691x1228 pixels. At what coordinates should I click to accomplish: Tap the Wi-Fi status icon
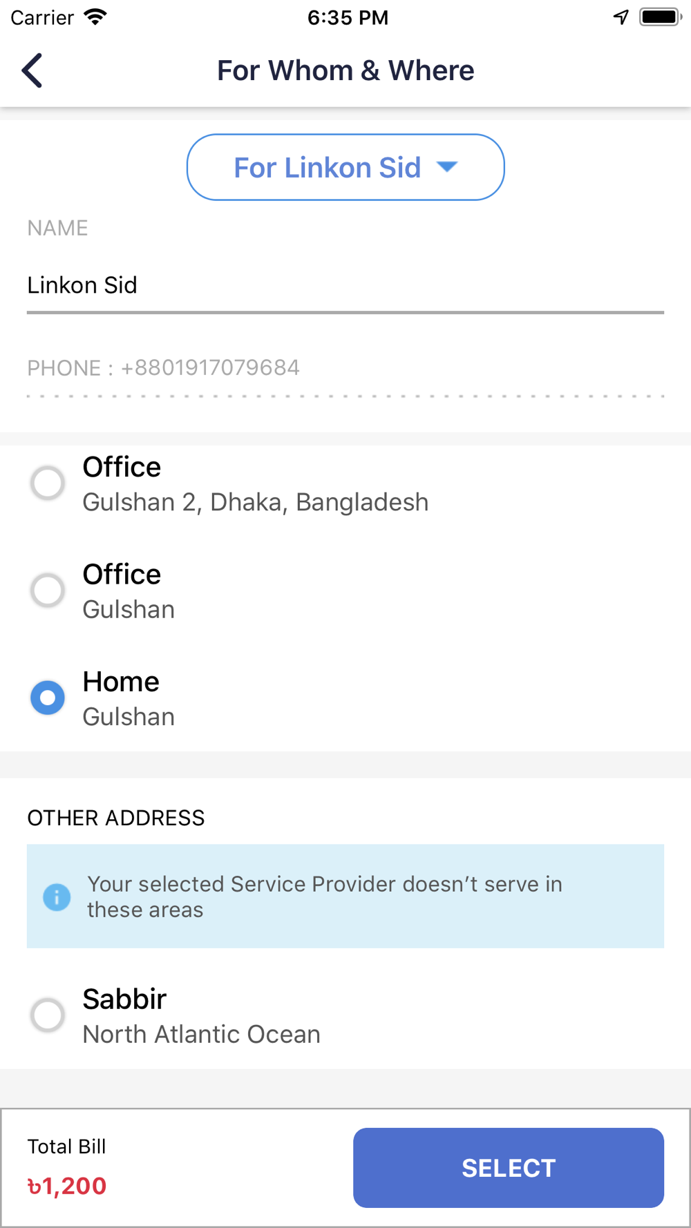[95, 17]
